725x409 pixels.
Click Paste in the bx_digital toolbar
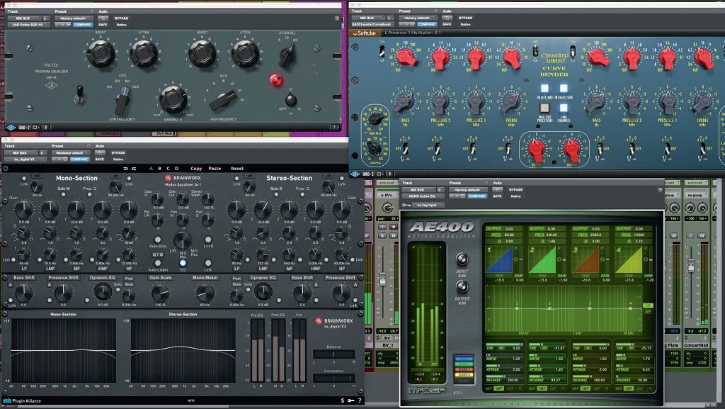(215, 169)
